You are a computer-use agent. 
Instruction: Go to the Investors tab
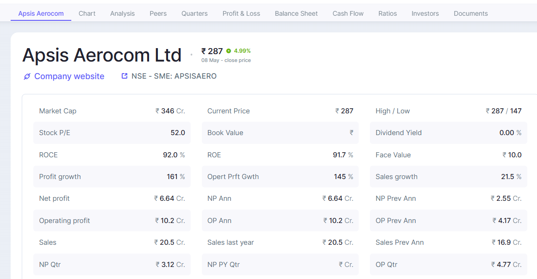click(x=425, y=13)
